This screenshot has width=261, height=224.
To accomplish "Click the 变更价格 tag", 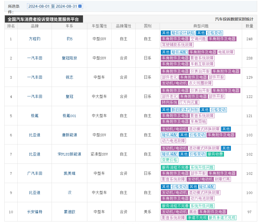I will pyautogui.click(x=169, y=160).
